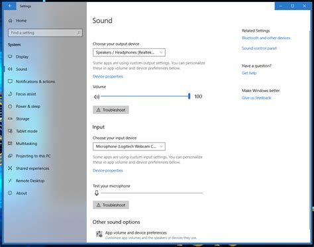The height and width of the screenshot is (247, 314).
Task: Click the Notifications & actions icon
Action: point(10,81)
